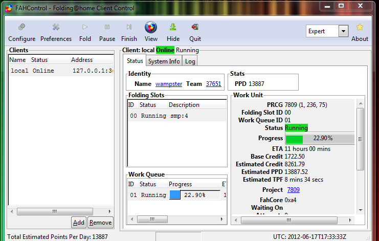Click Clients Address column header
Viewport: 379px width, 241px height.
92,60
